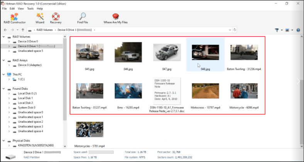304x162 pixels.
Task: Open the filter dropdown arrow
Action: 282,30
